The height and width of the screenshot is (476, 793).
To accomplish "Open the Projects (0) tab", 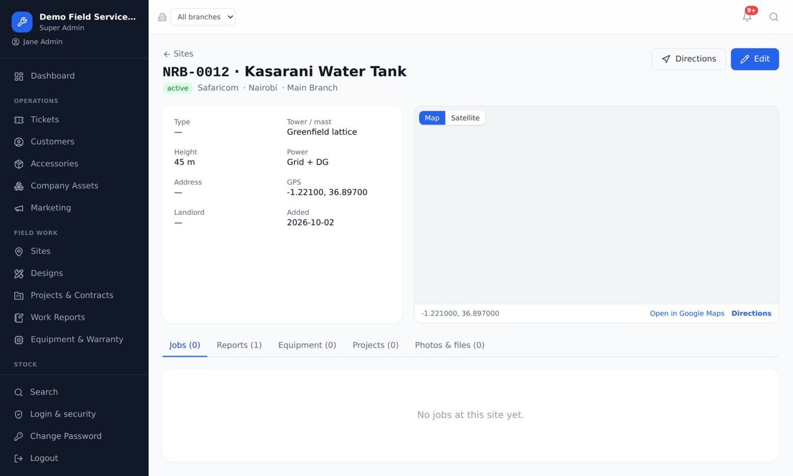I will (376, 345).
